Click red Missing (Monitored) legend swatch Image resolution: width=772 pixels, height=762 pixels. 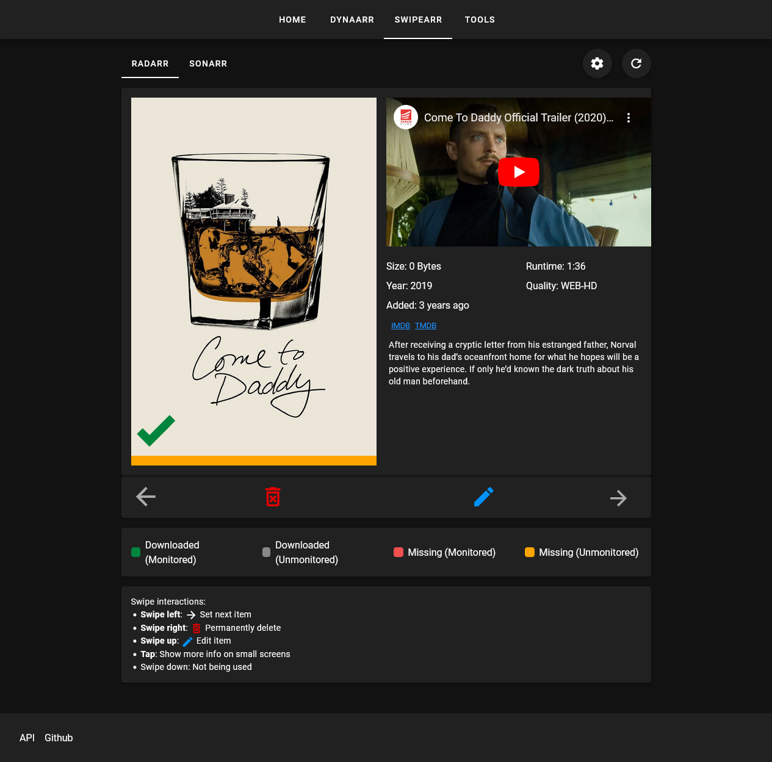tap(399, 552)
